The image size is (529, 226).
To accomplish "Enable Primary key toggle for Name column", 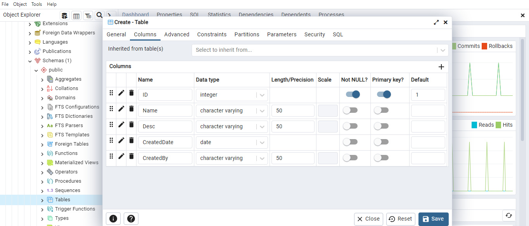I will [381, 110].
